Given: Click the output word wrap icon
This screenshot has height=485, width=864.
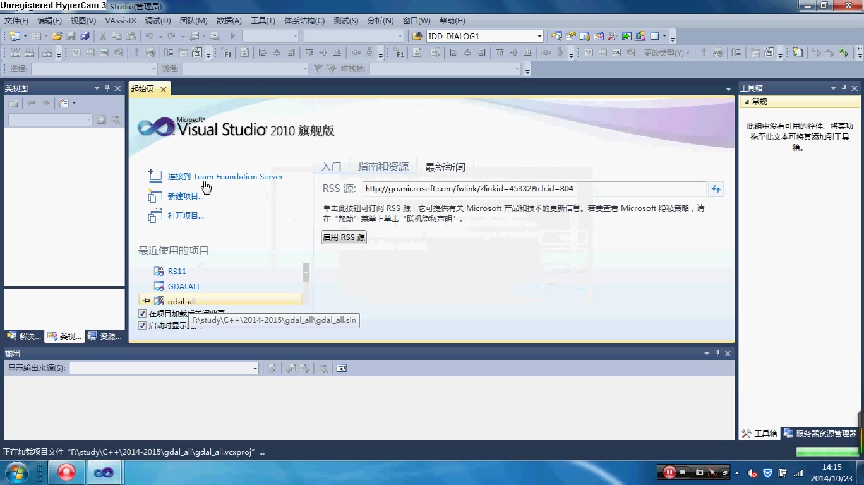Looking at the screenshot, I should coord(342,368).
